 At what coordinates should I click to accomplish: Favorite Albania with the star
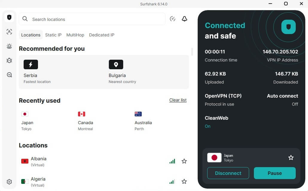(x=184, y=161)
